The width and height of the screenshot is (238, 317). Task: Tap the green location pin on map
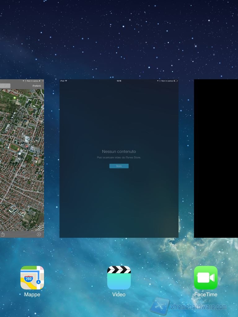[x=15, y=98]
